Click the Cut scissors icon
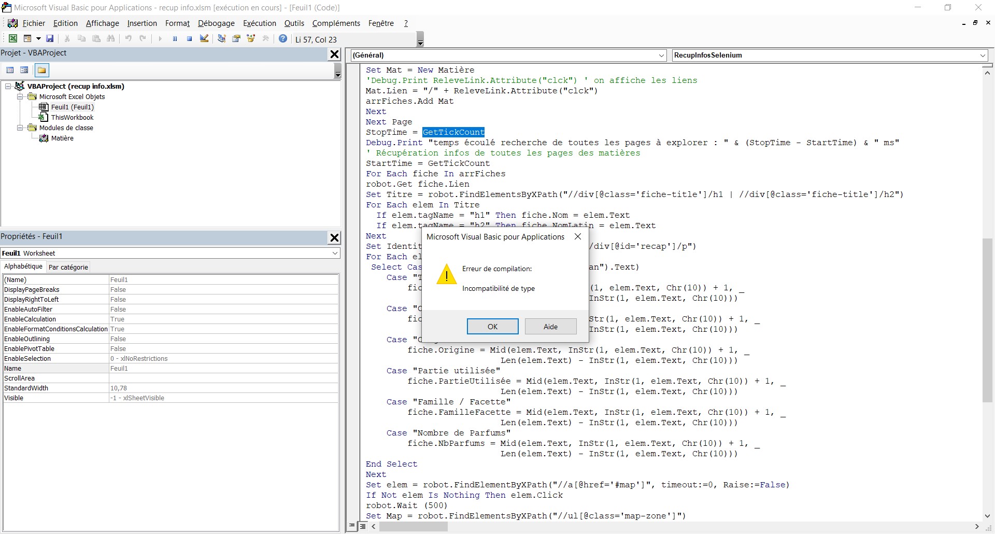995x534 pixels. pyautogui.click(x=67, y=39)
